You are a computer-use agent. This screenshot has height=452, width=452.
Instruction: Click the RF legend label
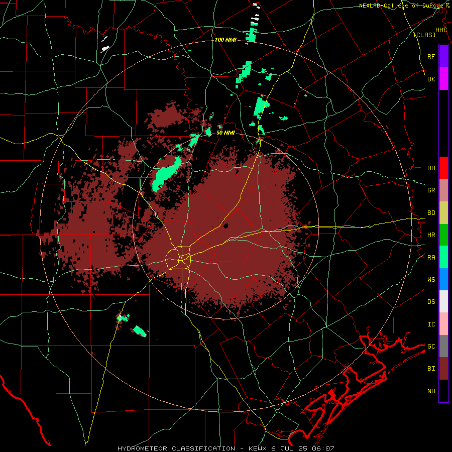[431, 56]
